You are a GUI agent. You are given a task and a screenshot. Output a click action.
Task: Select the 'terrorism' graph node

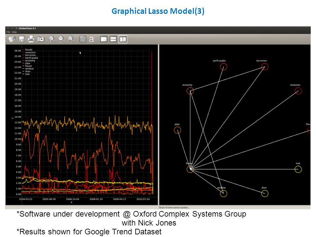(x=265, y=66)
